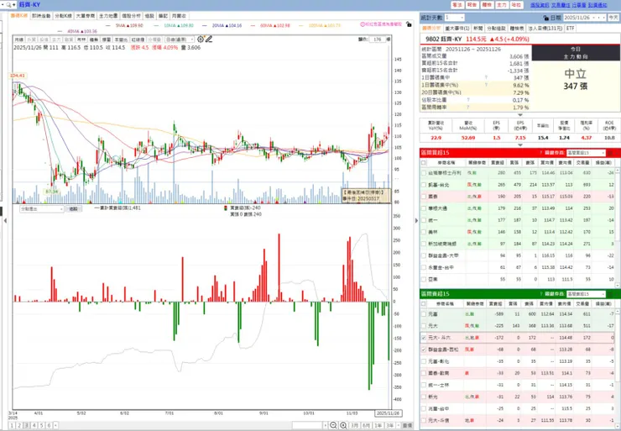Set chart range to 3月
This screenshot has height=431, width=621.
tap(354, 425)
